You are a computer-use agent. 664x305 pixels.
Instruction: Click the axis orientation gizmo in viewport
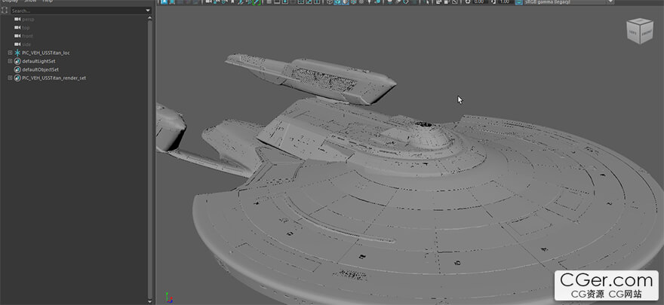coord(168,297)
